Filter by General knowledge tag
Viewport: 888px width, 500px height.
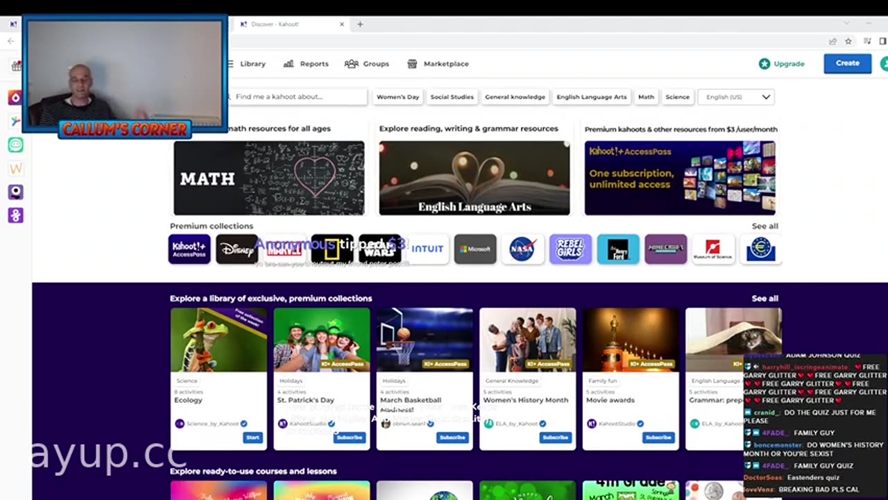coord(515,97)
